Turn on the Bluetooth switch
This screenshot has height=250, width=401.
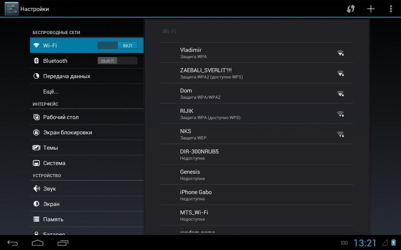[117, 61]
